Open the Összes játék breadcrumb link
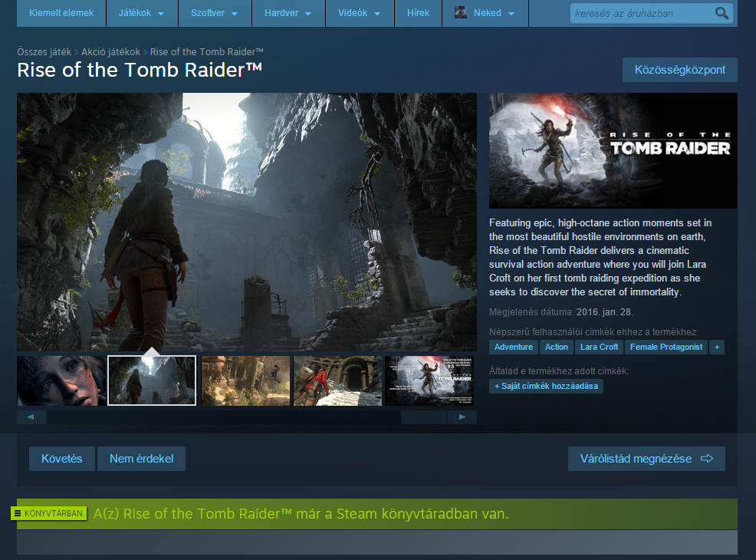Screen dimensions: 756x560 [44, 51]
